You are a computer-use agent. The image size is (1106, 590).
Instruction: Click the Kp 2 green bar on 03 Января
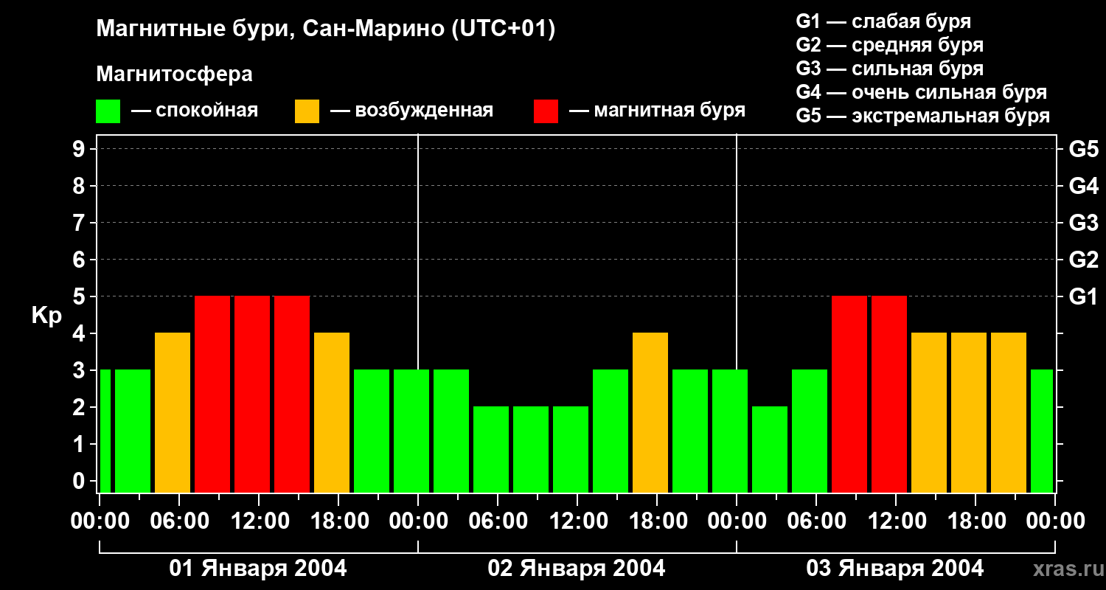coord(770,449)
